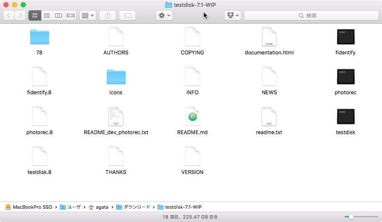Open the 78 folder
Image resolution: width=382 pixels, height=222 pixels.
[x=40, y=37]
